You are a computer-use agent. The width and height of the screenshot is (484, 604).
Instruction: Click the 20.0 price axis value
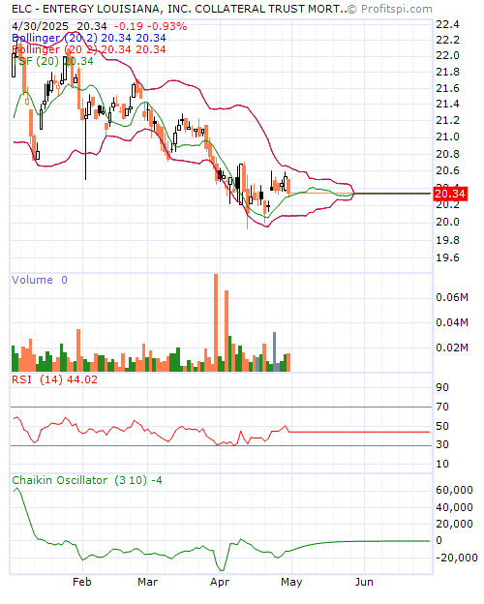pos(448,222)
